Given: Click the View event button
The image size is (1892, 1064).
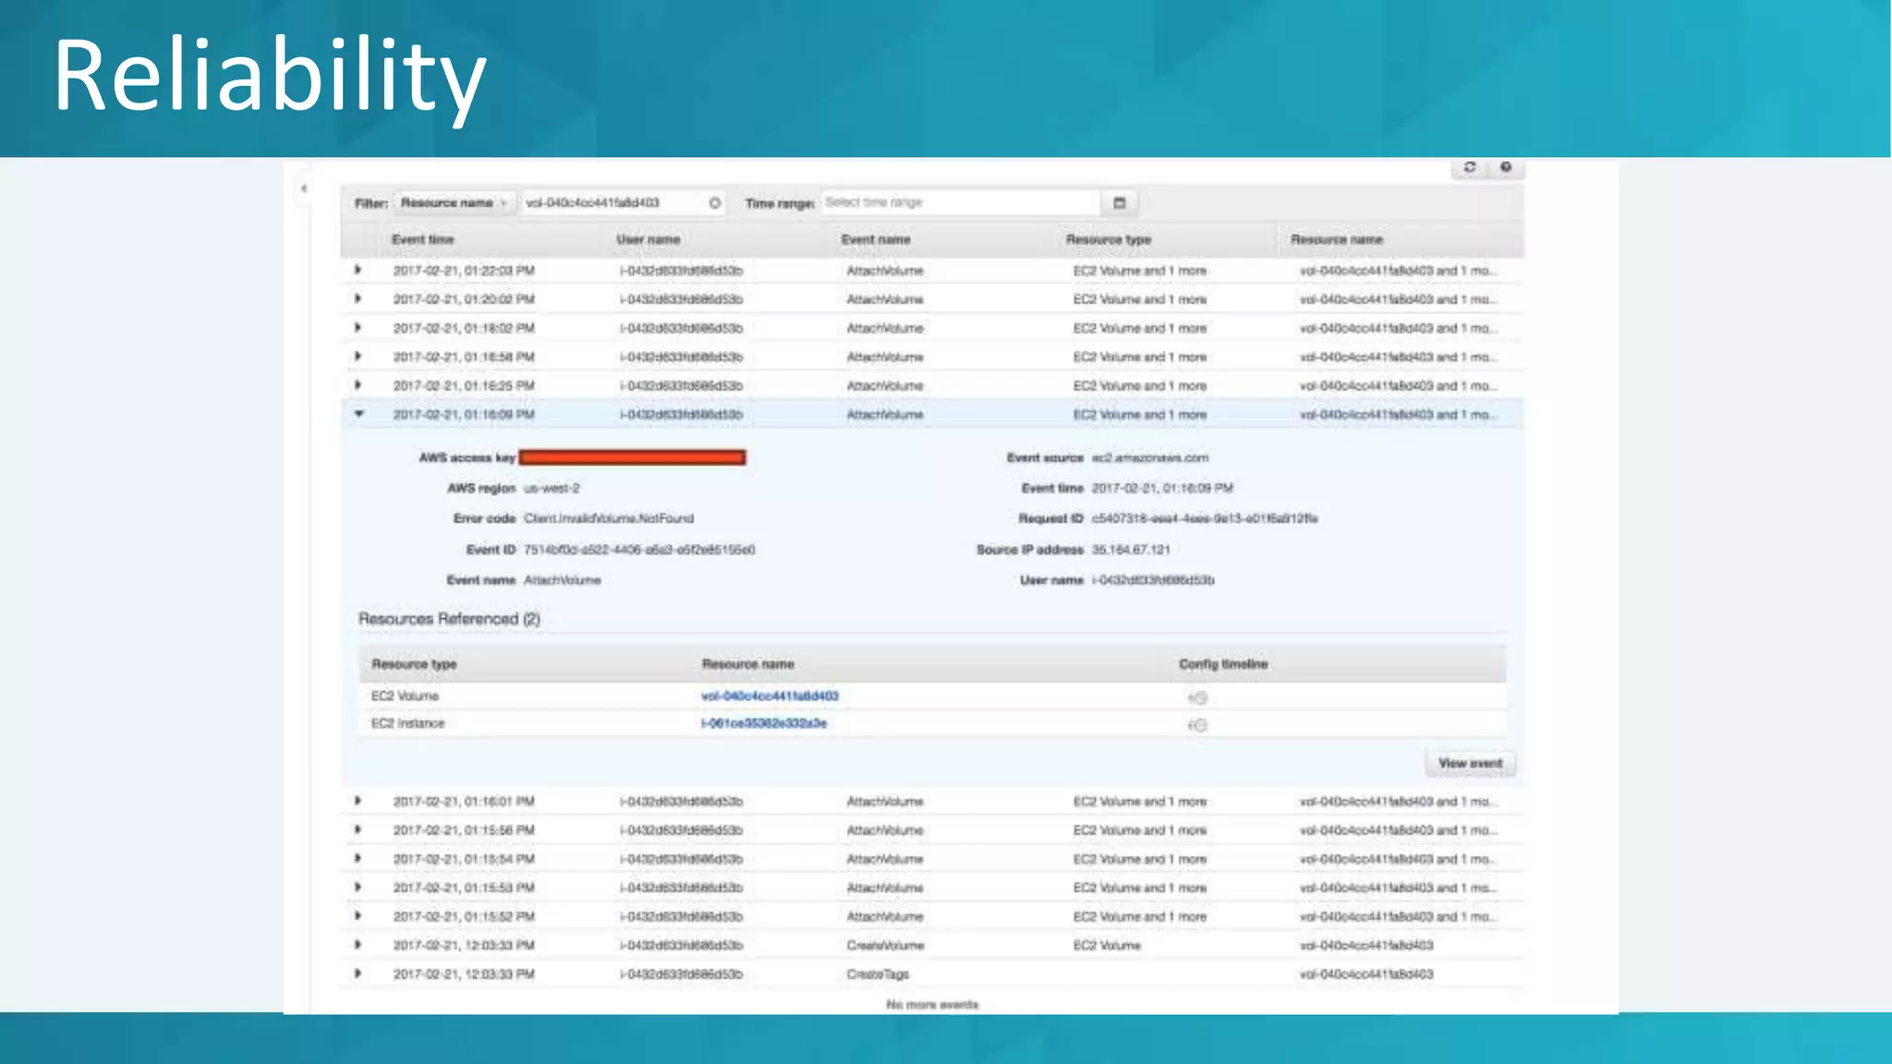Looking at the screenshot, I should pos(1469,763).
